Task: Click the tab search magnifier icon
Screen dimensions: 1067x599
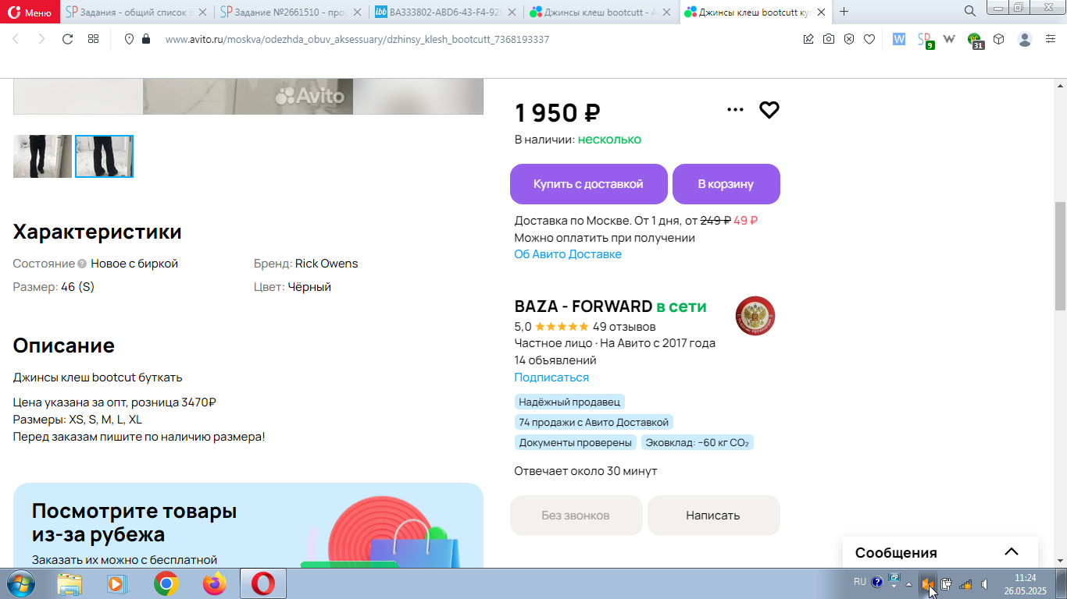Action: coord(970,11)
